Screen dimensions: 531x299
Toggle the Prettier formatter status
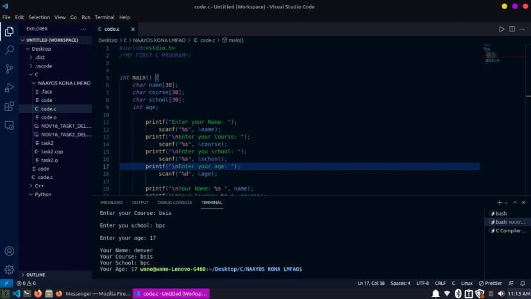(490, 283)
